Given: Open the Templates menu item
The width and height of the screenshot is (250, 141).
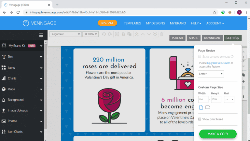Looking at the screenshot, I should coord(132,23).
